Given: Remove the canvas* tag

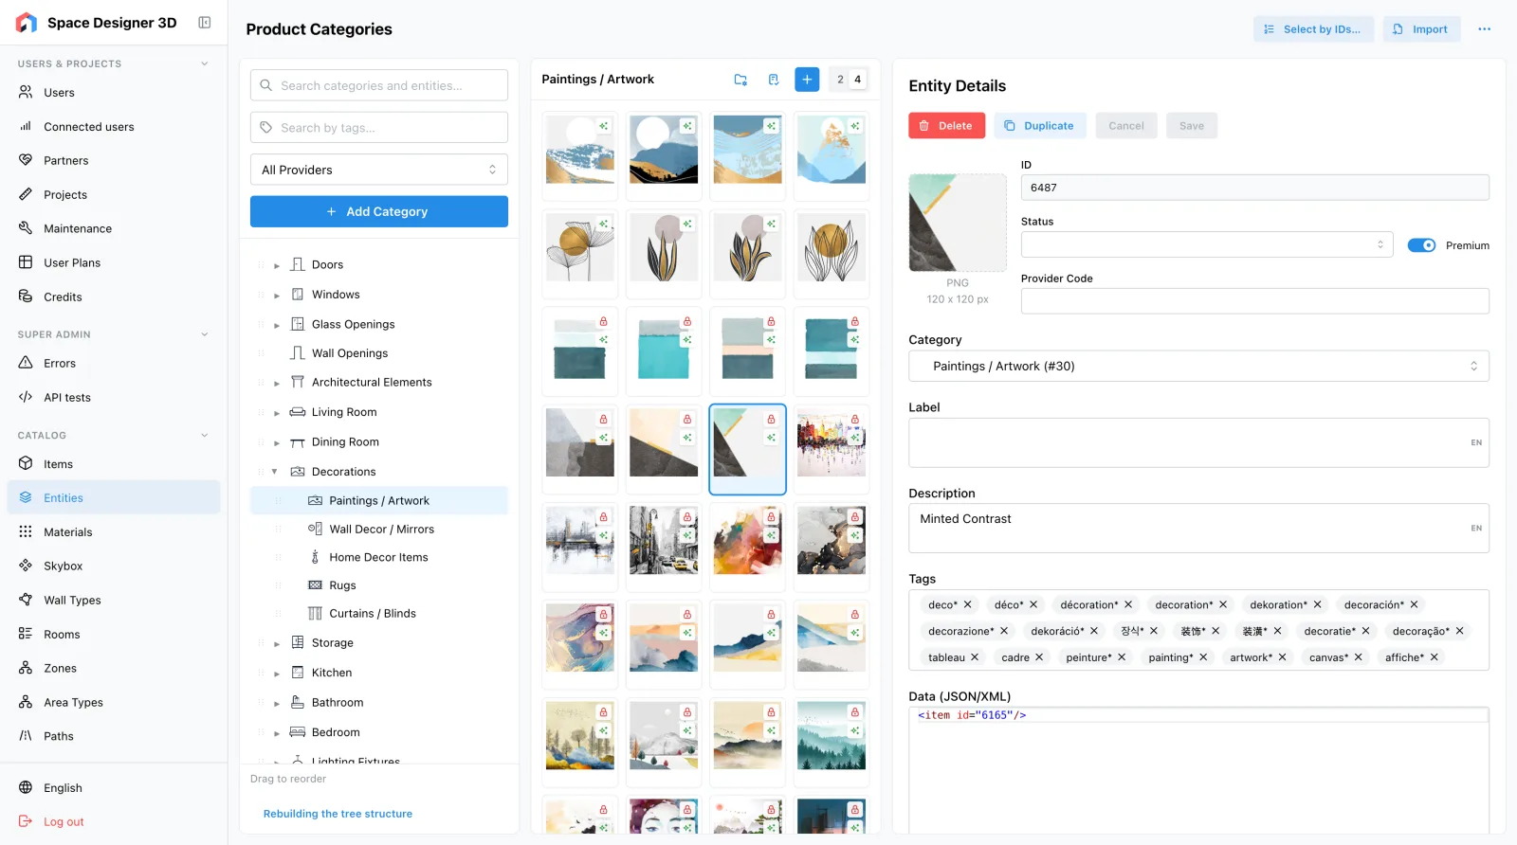Looking at the screenshot, I should [1359, 657].
